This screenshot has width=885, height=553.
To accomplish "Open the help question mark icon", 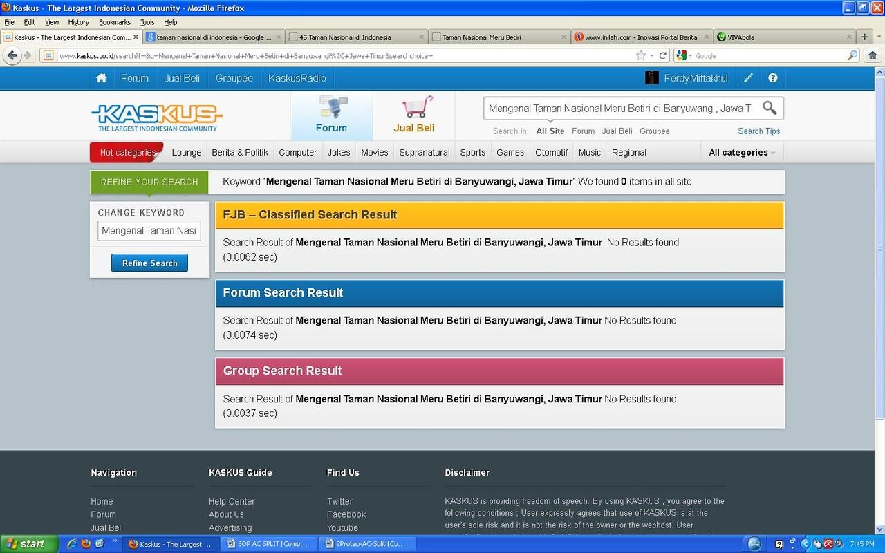I will click(x=773, y=78).
